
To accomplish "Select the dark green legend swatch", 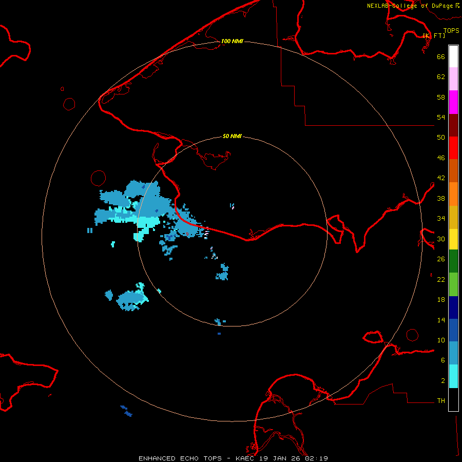I will click(453, 261).
